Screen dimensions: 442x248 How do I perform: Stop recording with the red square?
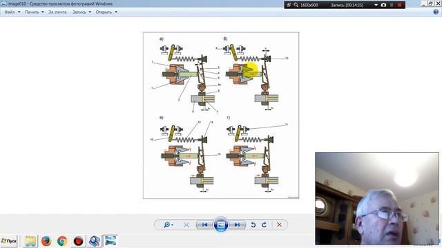click(399, 5)
